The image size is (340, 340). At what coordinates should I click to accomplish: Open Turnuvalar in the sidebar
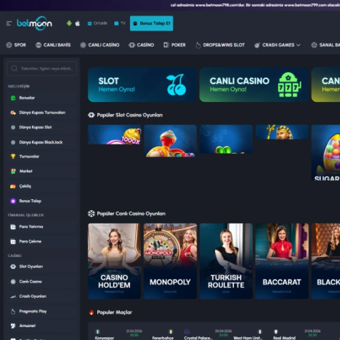(x=29, y=156)
